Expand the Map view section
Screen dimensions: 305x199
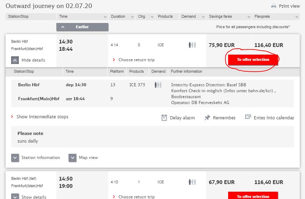click(x=72, y=158)
